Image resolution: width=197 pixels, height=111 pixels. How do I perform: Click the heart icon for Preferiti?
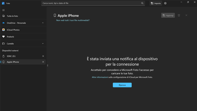click(x=4, y=37)
